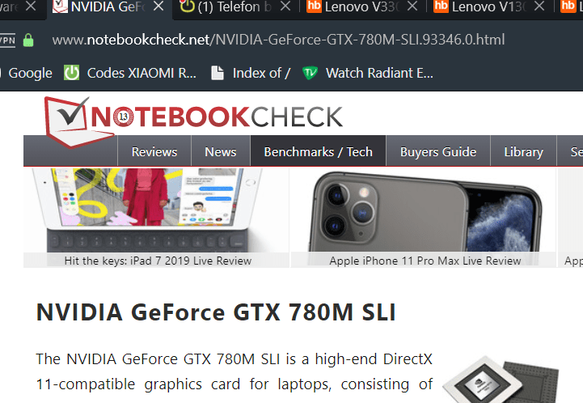Close the NVIDIA GeForce tab
The image size is (583, 403).
tap(158, 6)
